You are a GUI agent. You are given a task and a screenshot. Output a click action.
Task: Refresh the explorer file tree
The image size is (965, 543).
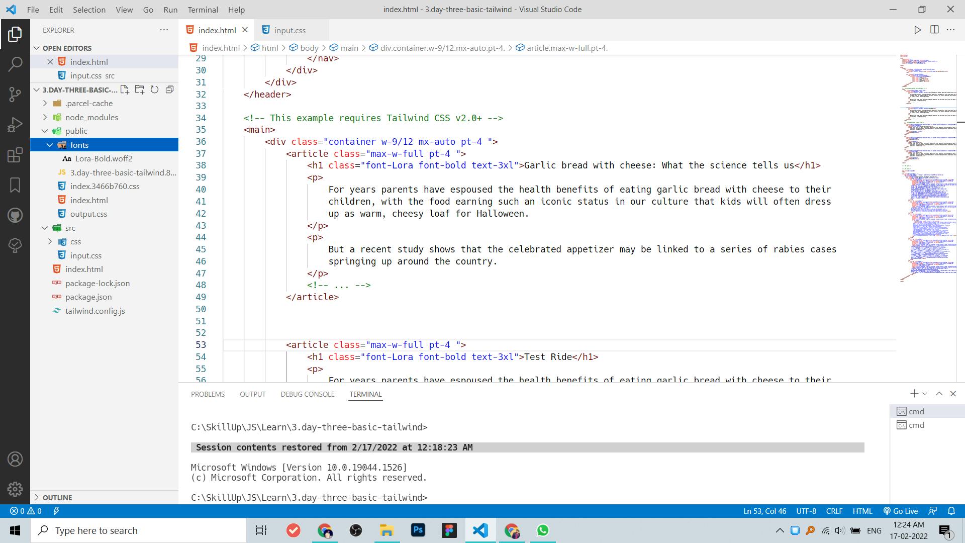click(155, 89)
